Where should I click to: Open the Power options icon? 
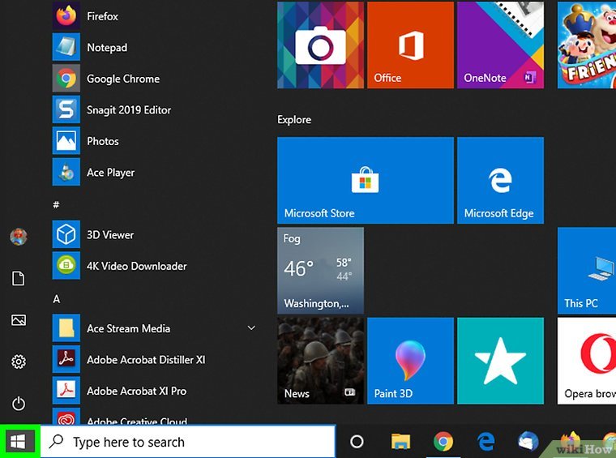pyautogui.click(x=19, y=404)
